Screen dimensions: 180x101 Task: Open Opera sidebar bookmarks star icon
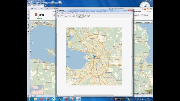click(x=28, y=15)
